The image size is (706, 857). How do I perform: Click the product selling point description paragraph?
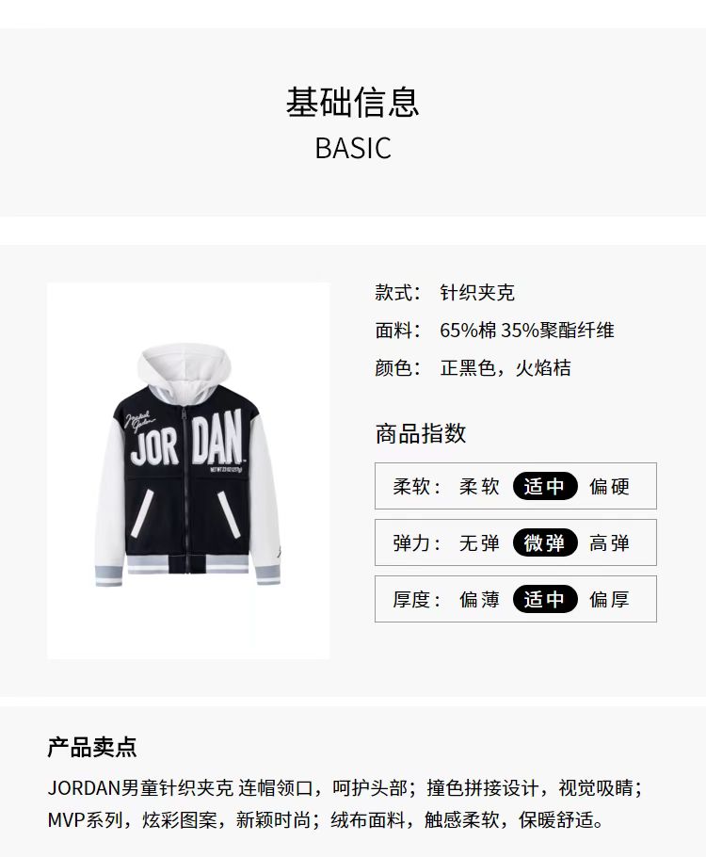[x=345, y=804]
